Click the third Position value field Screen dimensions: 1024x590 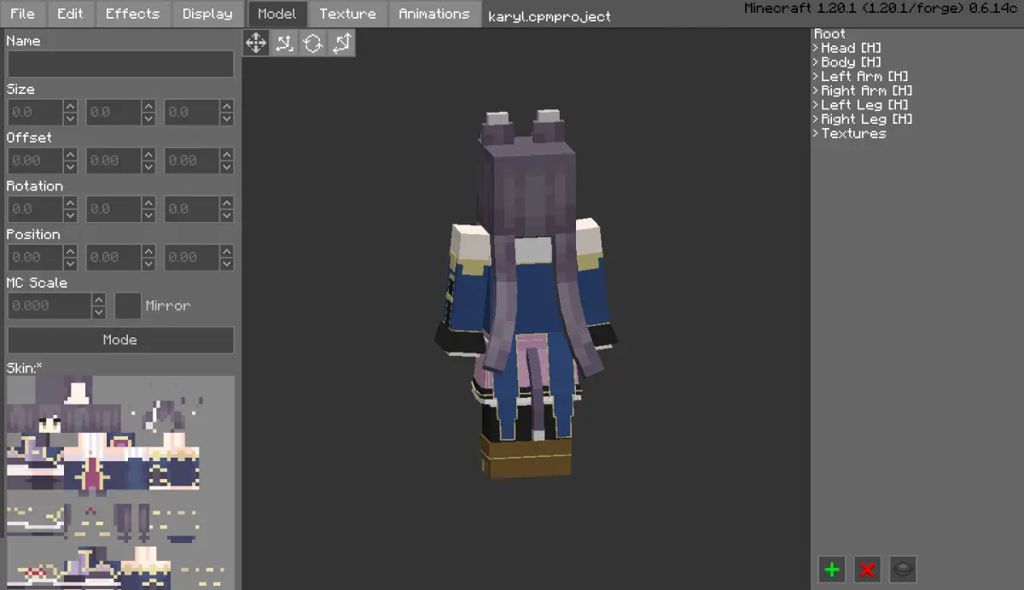[192, 257]
